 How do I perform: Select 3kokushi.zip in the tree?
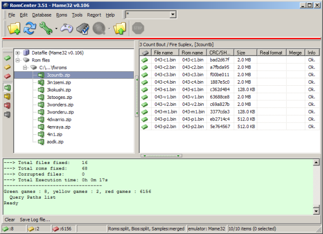tap(59, 90)
